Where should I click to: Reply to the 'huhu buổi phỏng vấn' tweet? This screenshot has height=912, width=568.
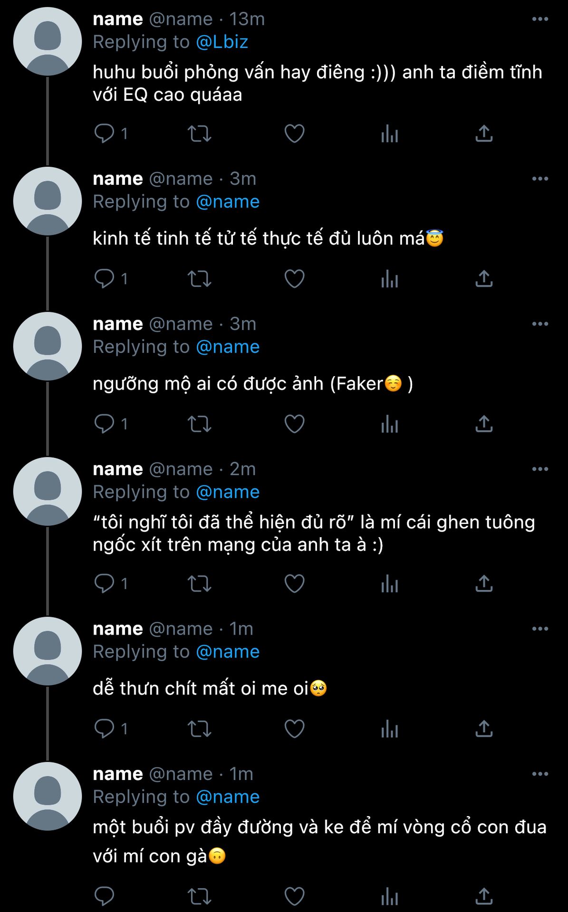104,133
